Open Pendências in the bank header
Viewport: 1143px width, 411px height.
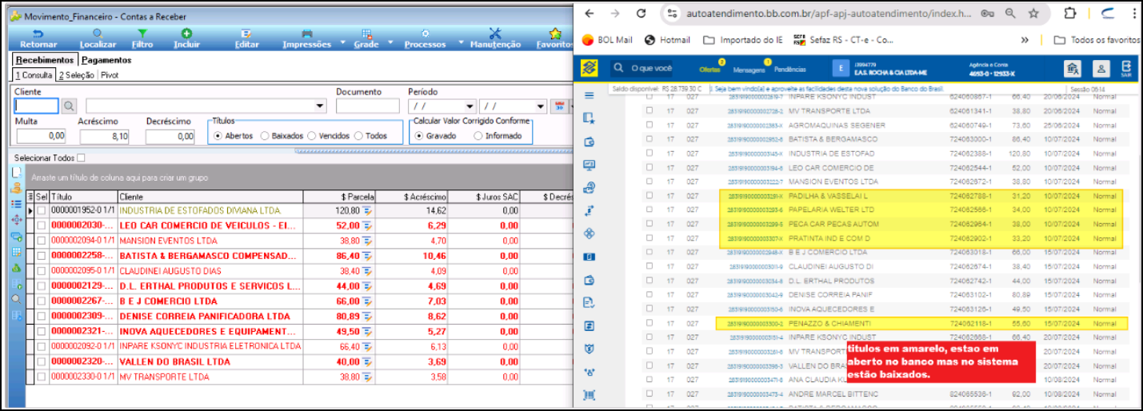789,70
